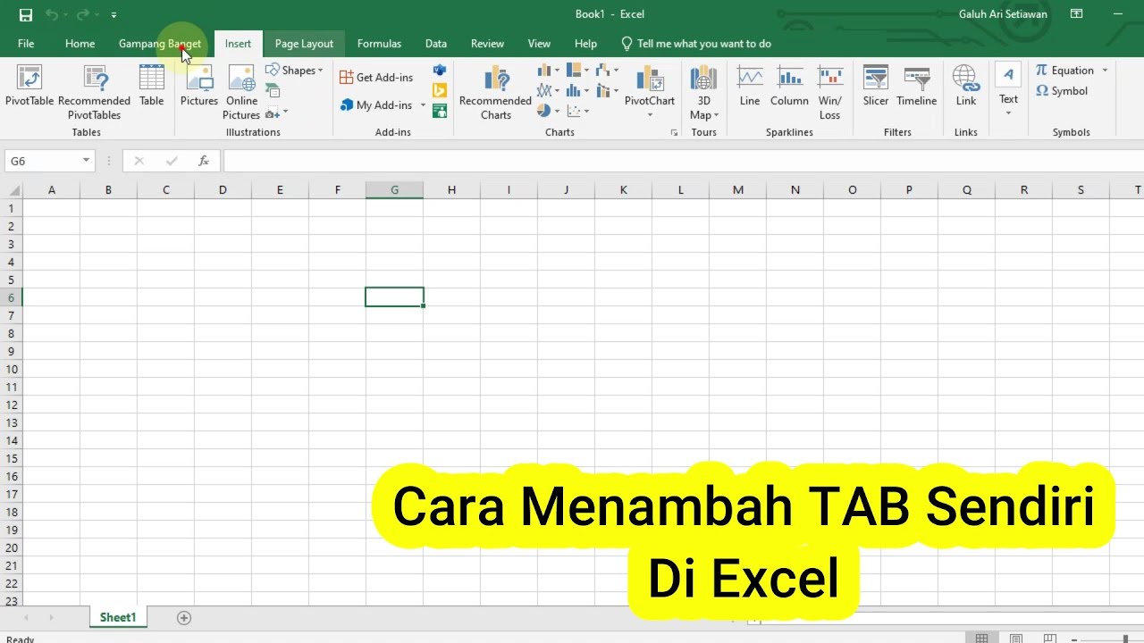Image resolution: width=1144 pixels, height=643 pixels.
Task: Click the Visio Data Visualizer add-in icon
Action: tap(440, 70)
